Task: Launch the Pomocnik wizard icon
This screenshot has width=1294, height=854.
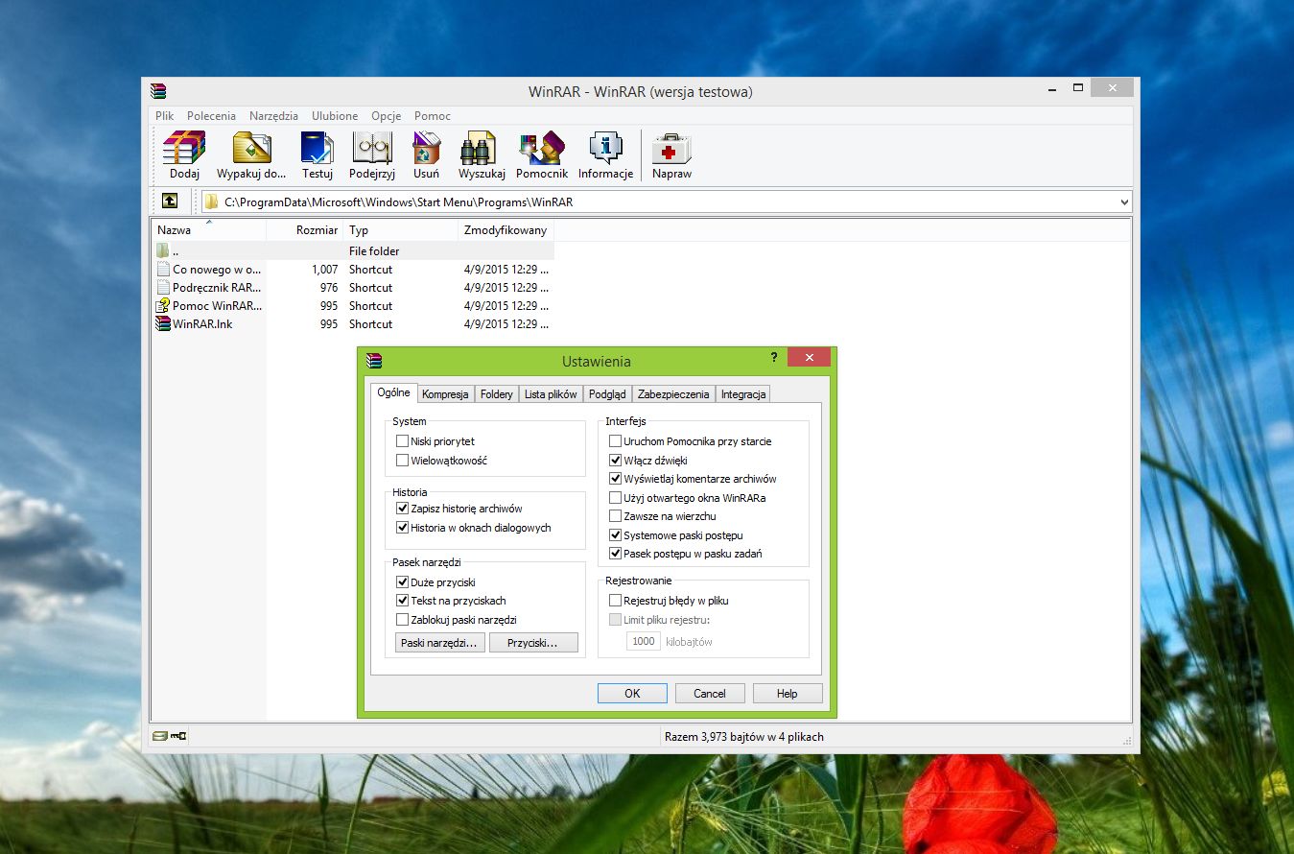Action: coord(542,155)
